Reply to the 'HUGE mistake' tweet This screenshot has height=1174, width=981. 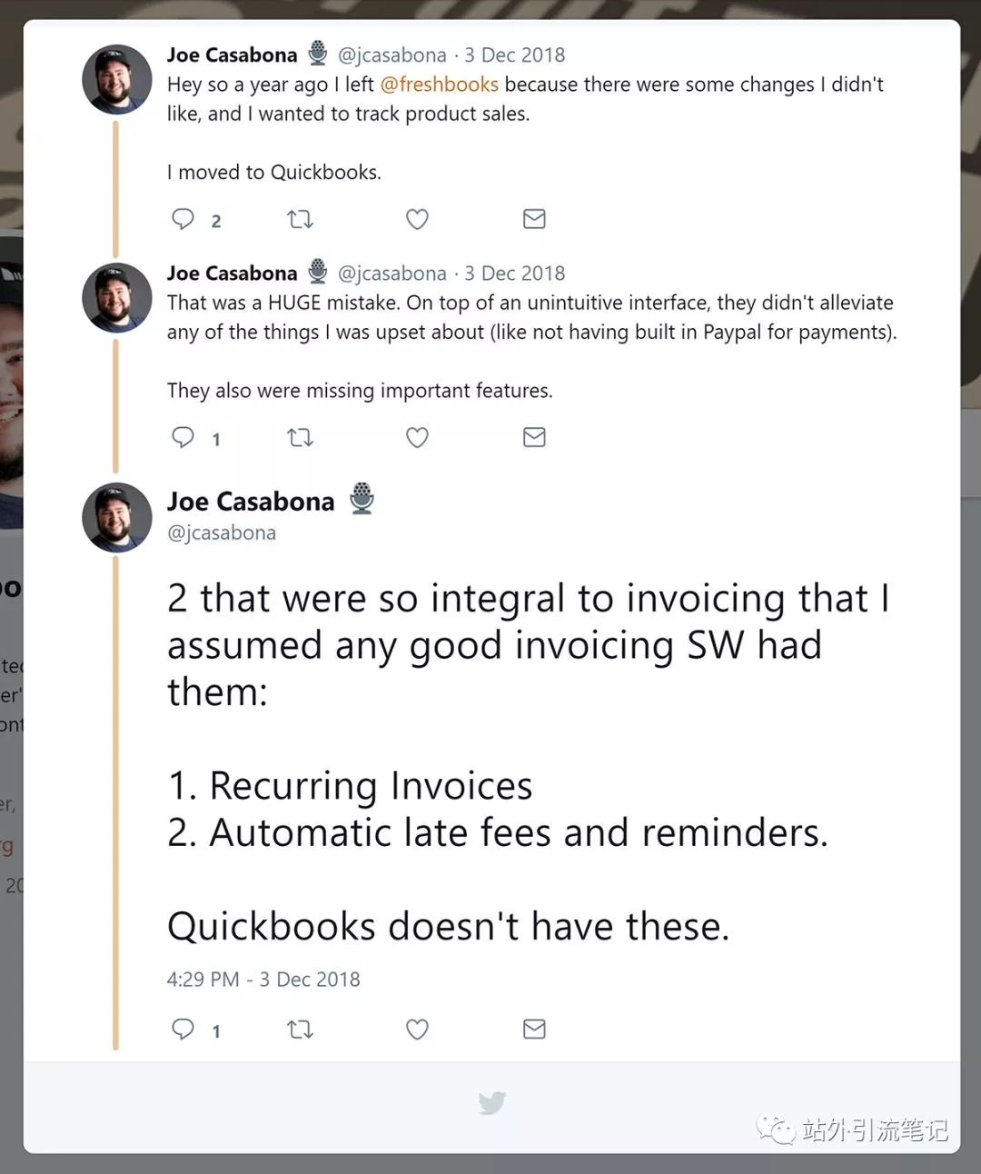pyautogui.click(x=183, y=437)
